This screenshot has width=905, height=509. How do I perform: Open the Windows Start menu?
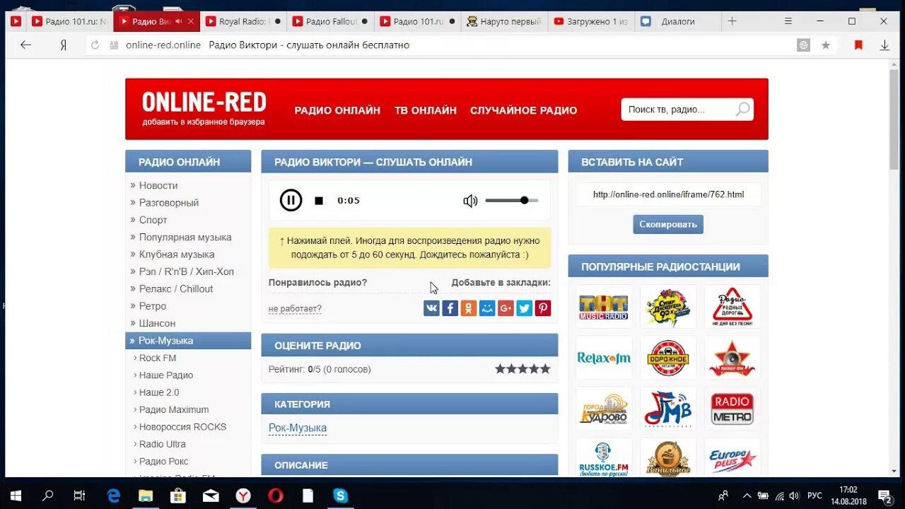15,496
